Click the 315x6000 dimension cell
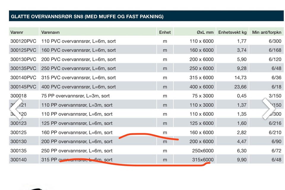 coord(203,160)
